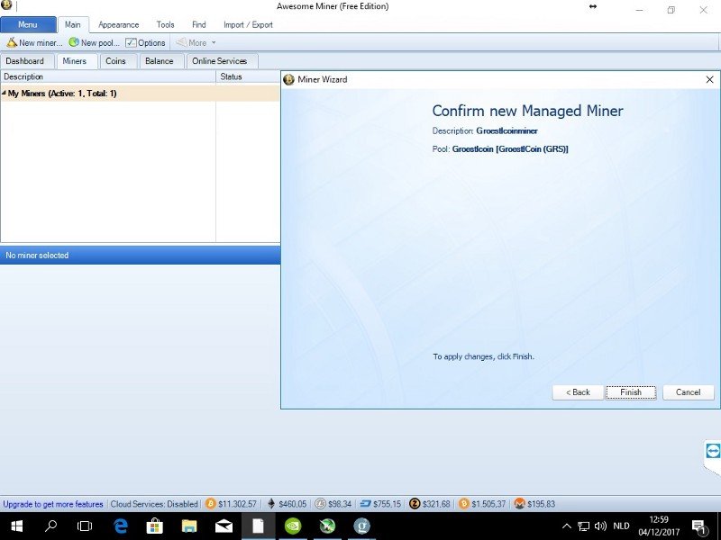Click the Back button in Miner Wizard

[578, 392]
